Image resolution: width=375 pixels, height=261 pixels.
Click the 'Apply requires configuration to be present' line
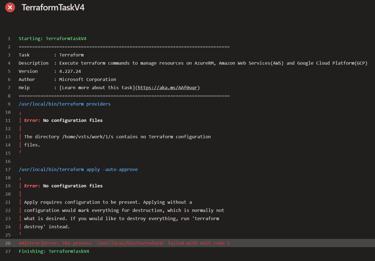(x=108, y=202)
